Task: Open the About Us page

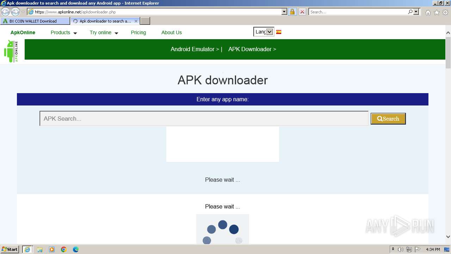Action: tap(172, 32)
